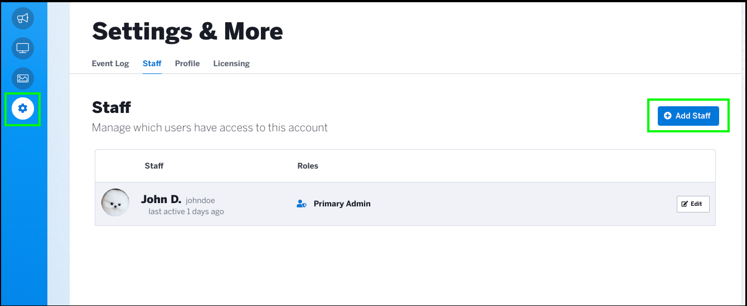This screenshot has width=747, height=306.
Task: Open the monitor screens icon in sidebar
Action: point(23,48)
